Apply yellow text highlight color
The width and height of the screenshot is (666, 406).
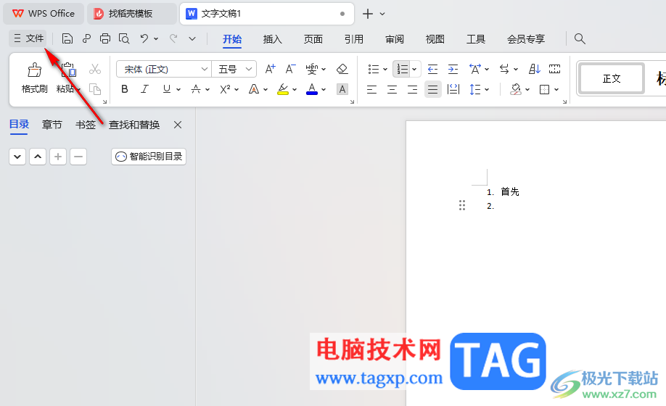tap(283, 89)
